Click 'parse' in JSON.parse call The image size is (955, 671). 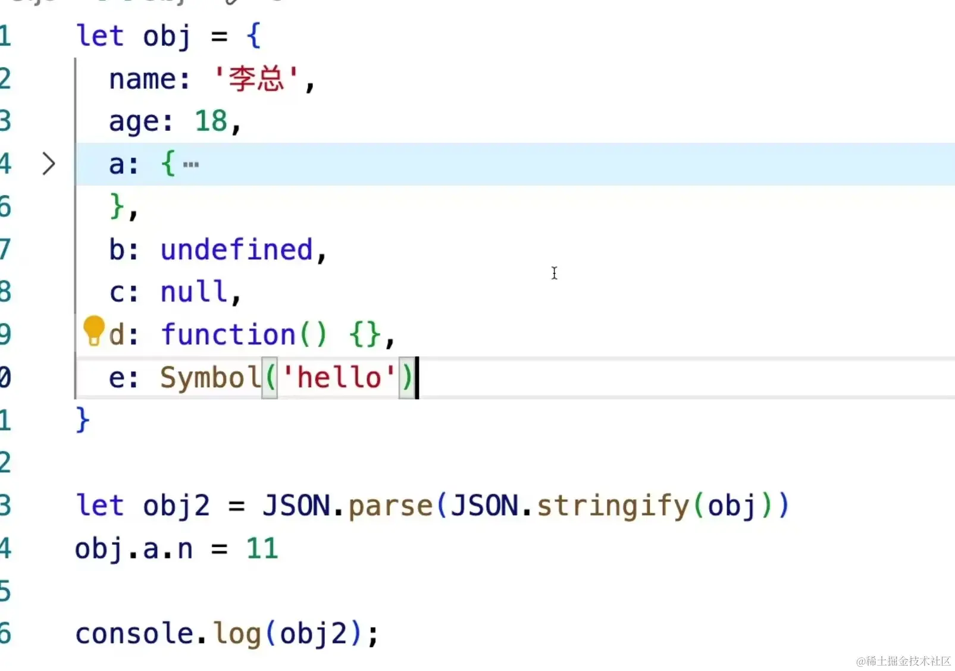391,506
